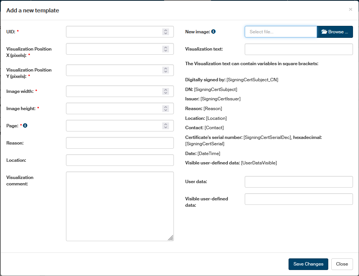359x276 pixels.
Task: Click into the Visualization text field
Action: [x=299, y=49]
